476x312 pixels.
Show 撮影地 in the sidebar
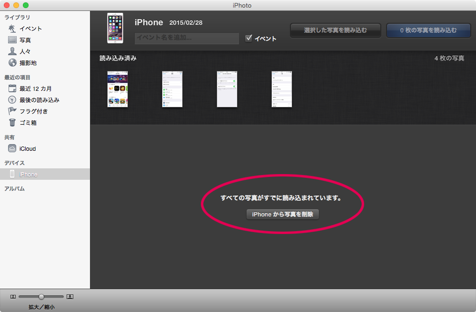coord(28,63)
